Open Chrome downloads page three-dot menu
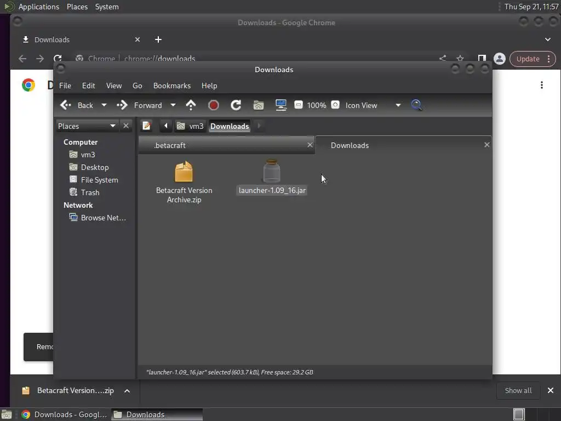 [x=542, y=85]
